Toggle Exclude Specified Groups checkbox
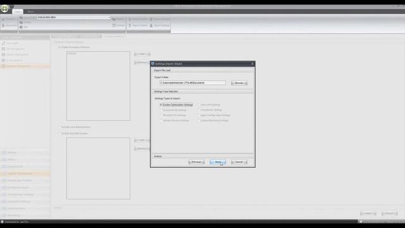Screen dimensions: 405x228 (x=59, y=134)
